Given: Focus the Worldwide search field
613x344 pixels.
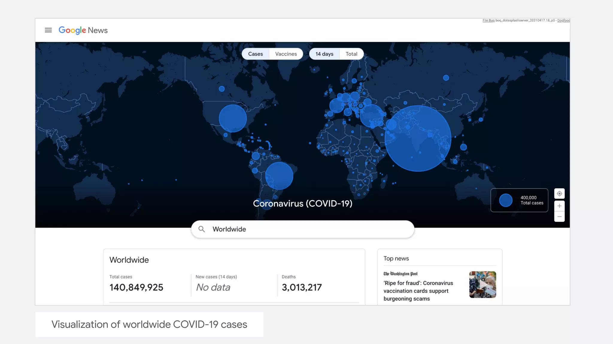Looking at the screenshot, I should coord(303,229).
